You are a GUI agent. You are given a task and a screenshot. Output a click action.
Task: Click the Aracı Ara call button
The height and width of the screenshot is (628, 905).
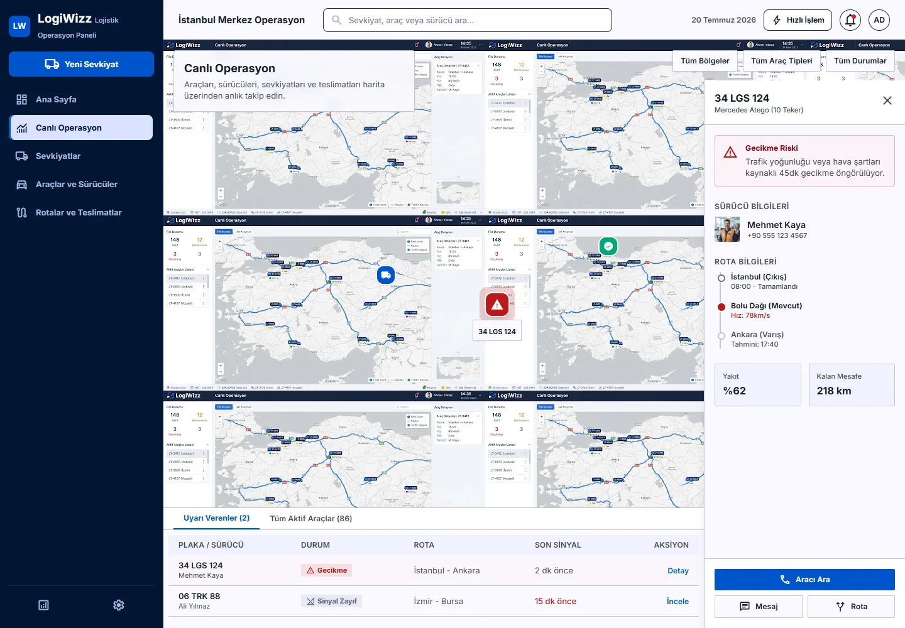coord(804,580)
